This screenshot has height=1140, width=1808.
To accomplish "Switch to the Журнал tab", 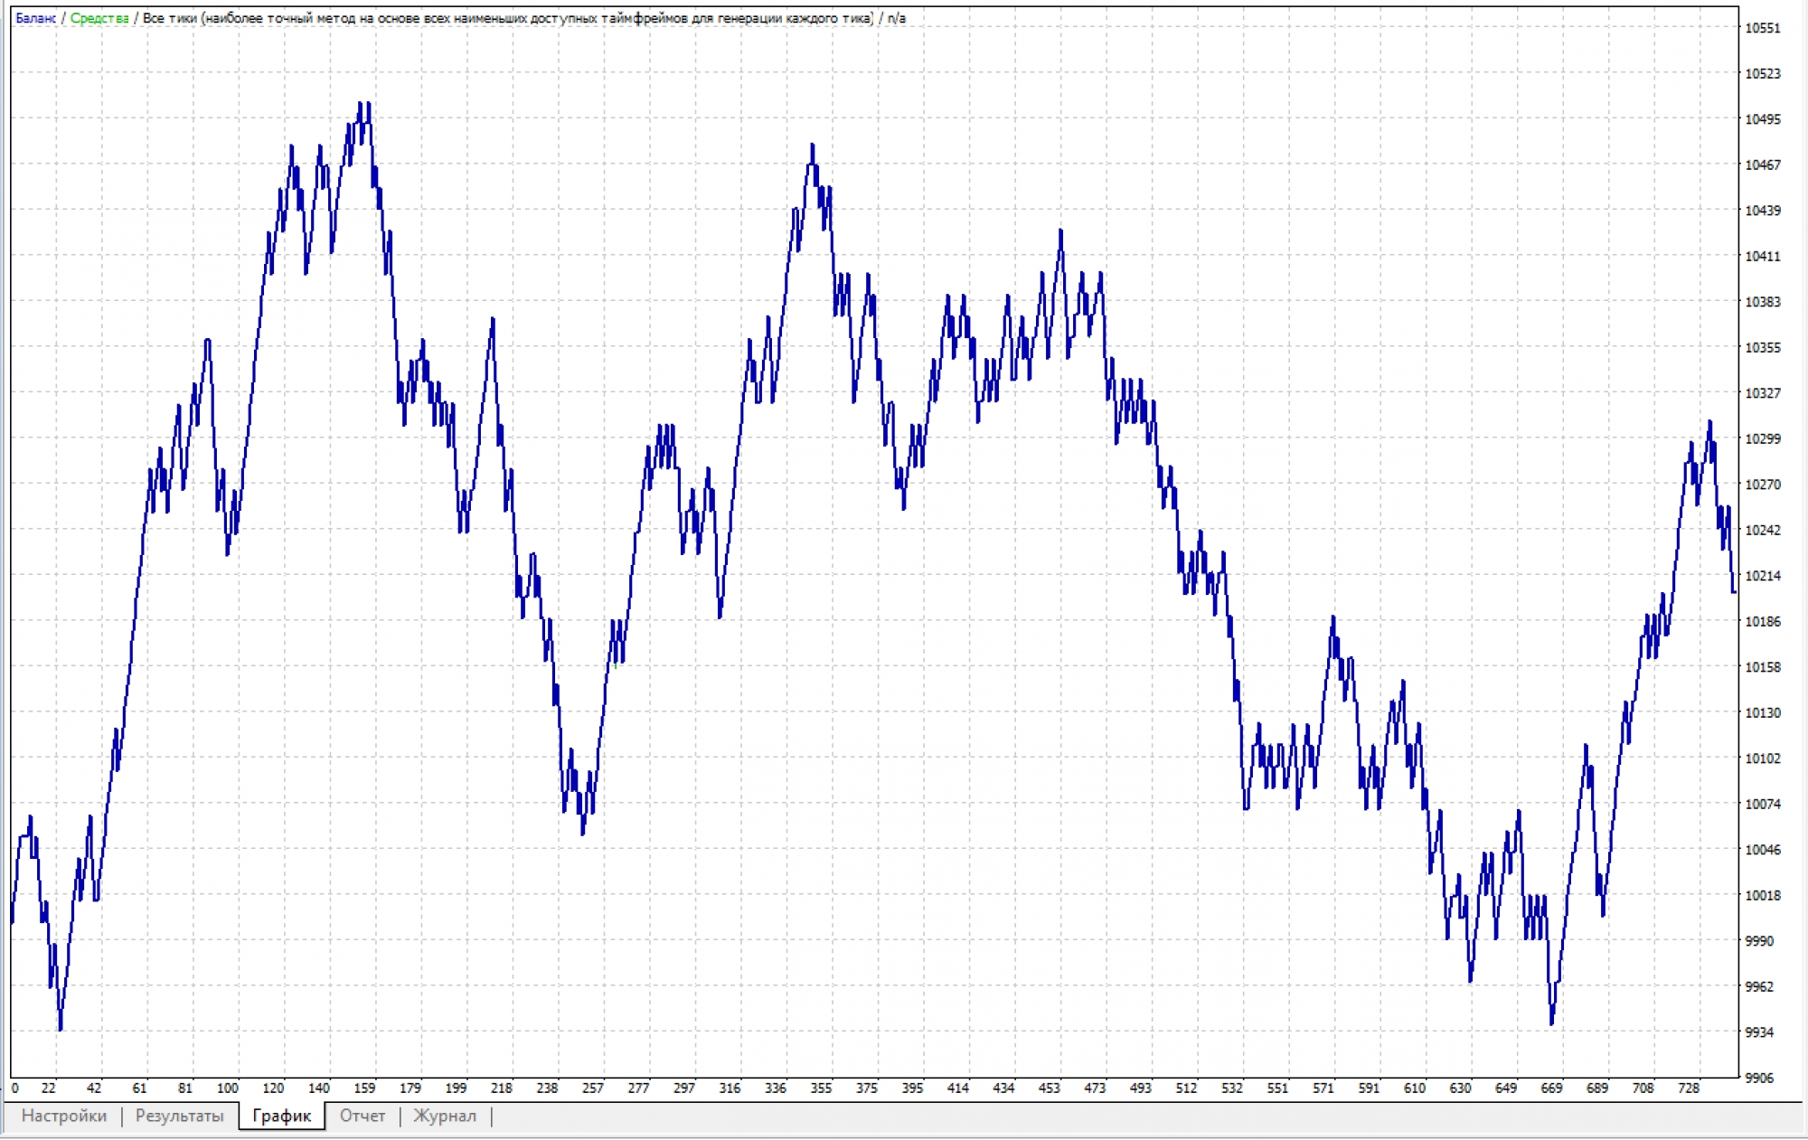I will (444, 1116).
